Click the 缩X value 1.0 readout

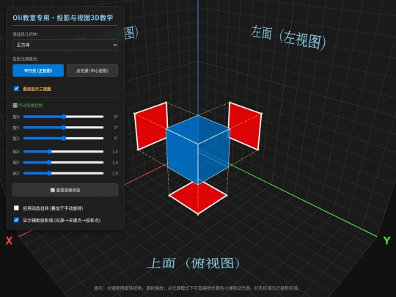tap(115, 152)
